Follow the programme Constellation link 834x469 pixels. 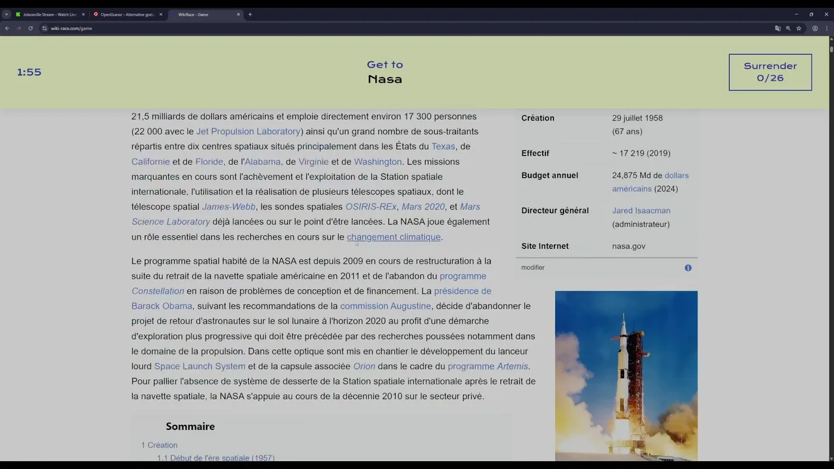pyautogui.click(x=309, y=283)
